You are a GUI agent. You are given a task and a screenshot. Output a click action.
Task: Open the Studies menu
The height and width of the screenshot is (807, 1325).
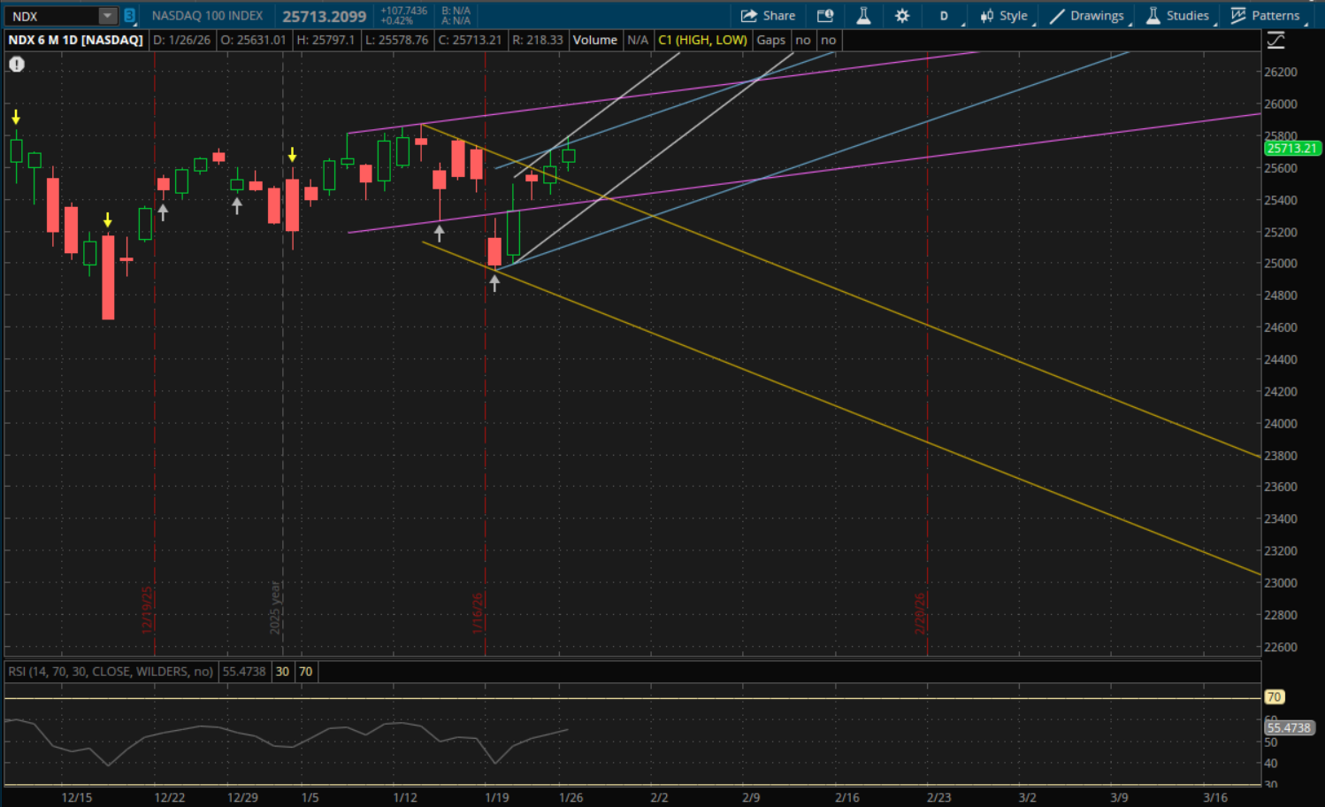pos(1177,16)
